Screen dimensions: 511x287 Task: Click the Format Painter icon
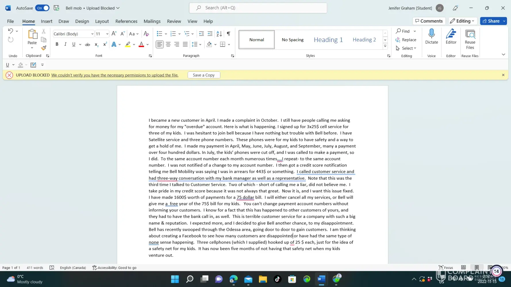tap(44, 48)
